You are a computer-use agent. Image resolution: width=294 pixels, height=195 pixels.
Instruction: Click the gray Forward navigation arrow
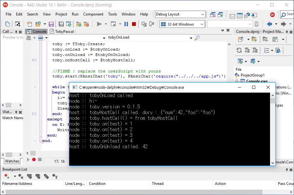(284, 24)
